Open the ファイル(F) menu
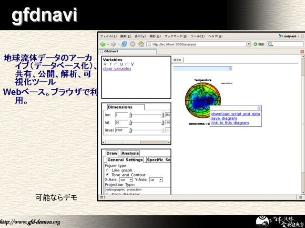305x228 pixels. point(108,36)
